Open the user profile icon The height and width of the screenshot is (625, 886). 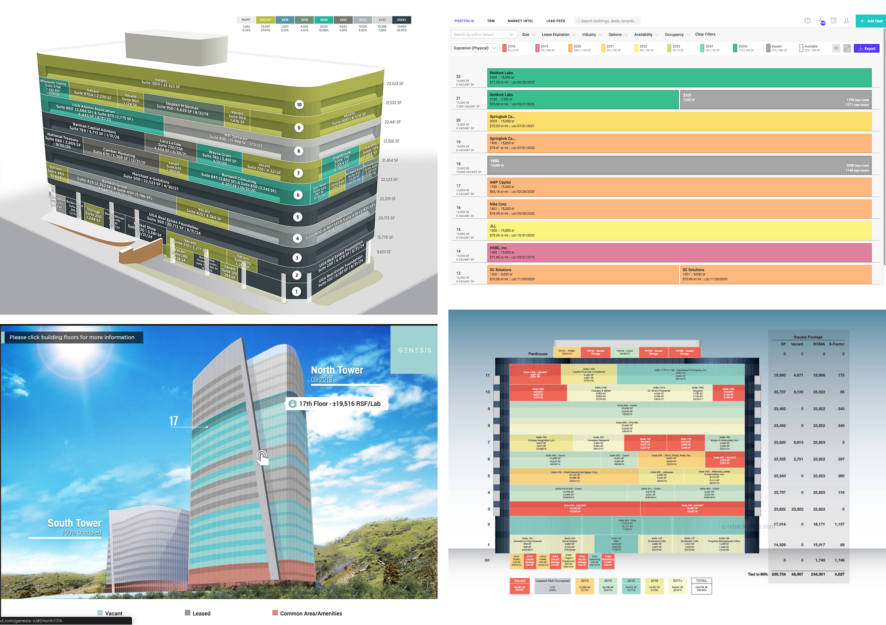(847, 21)
